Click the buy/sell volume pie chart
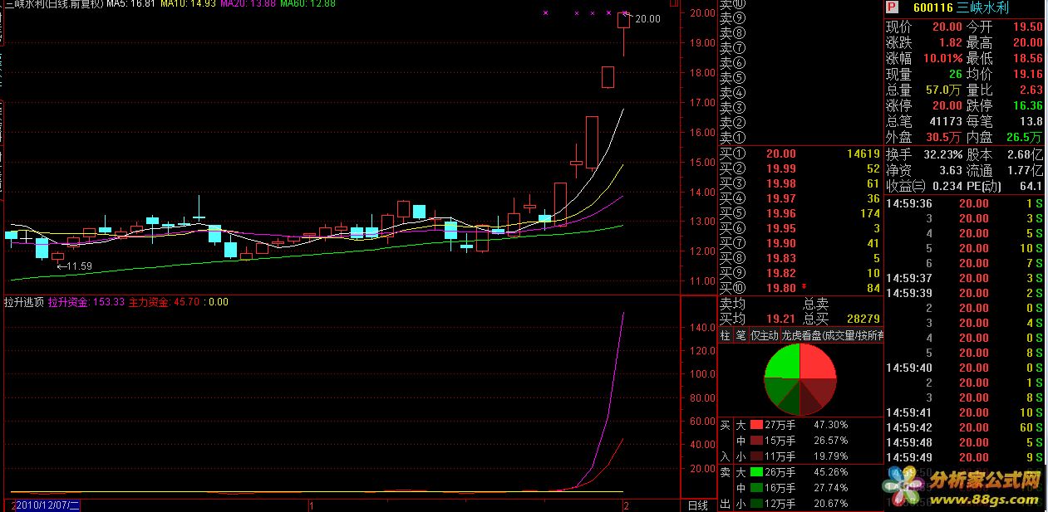This screenshot has width=1048, height=512. click(x=800, y=380)
